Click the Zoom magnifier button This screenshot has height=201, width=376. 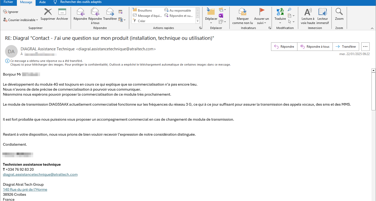click(339, 14)
